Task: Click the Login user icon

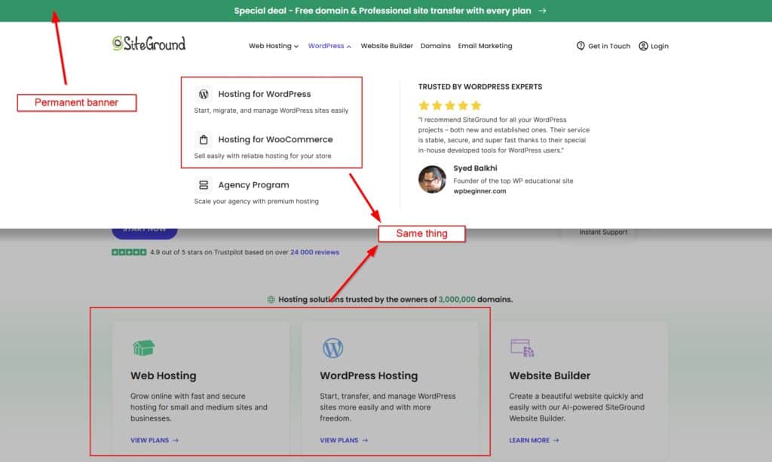Action: pos(643,46)
